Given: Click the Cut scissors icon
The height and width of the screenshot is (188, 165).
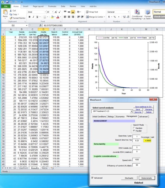Looking at the screenshot, I should 11,11.
